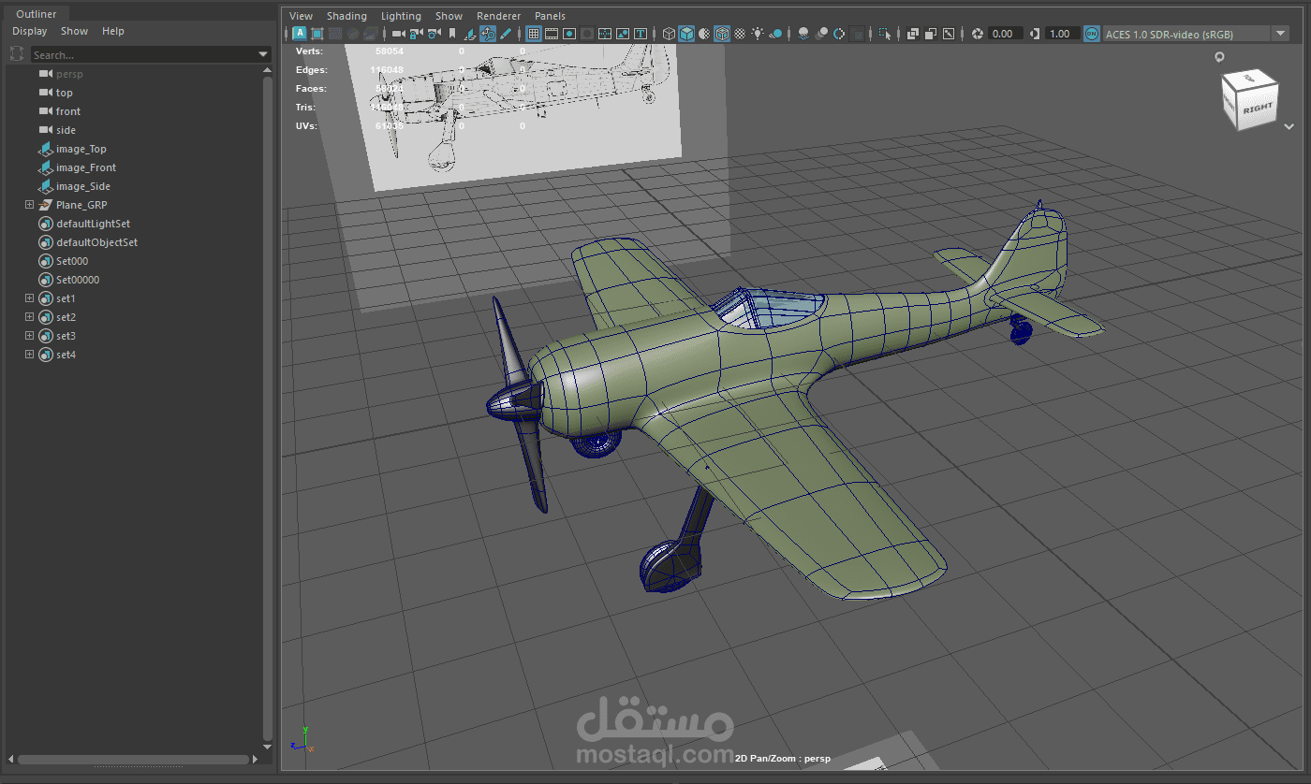Open the viewport Show menu

449,16
